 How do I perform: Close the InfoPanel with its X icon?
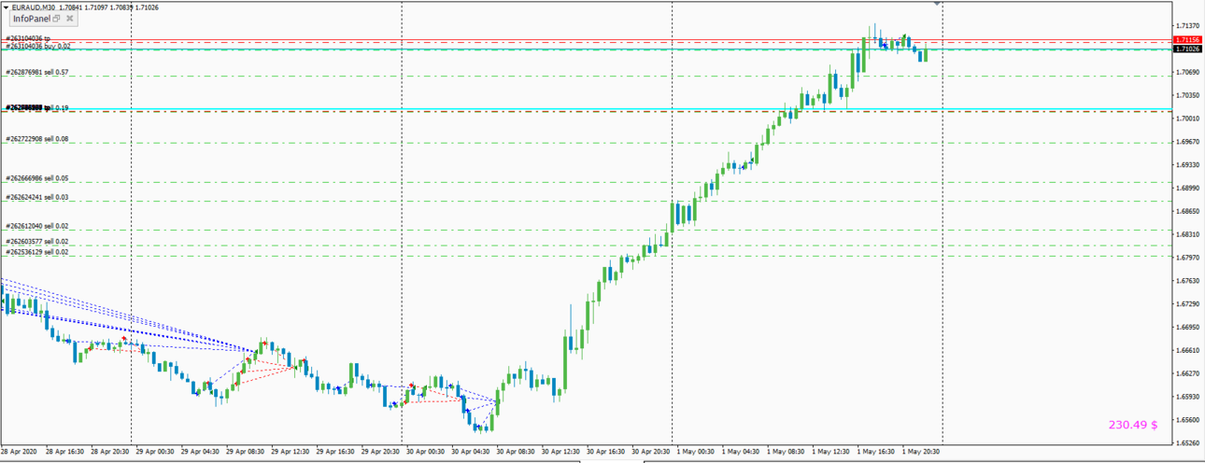(x=70, y=19)
